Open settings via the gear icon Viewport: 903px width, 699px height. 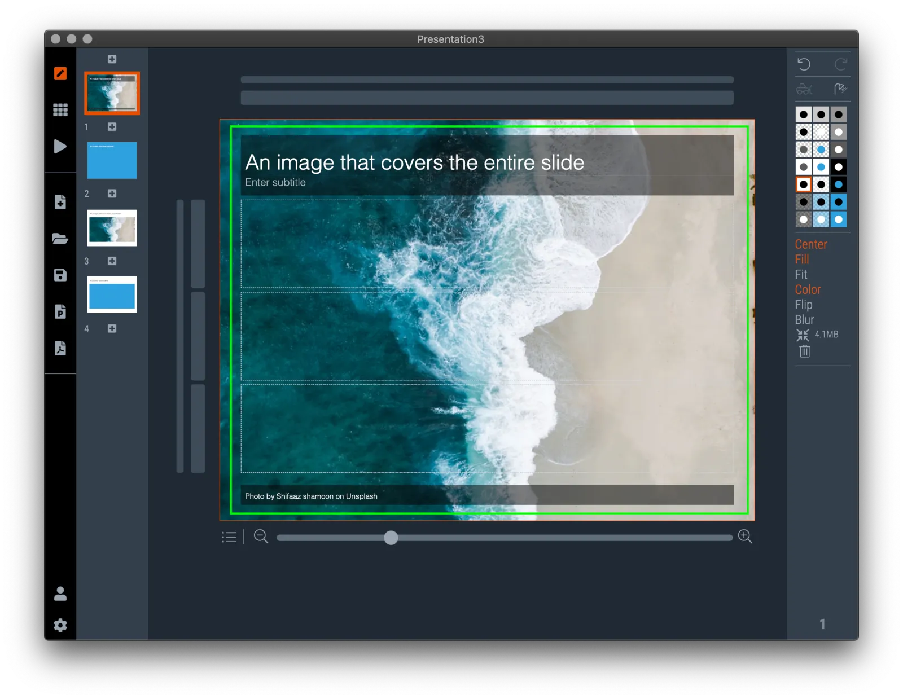(x=60, y=625)
